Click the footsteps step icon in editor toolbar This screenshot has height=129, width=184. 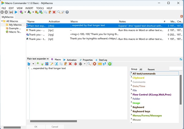point(105,64)
